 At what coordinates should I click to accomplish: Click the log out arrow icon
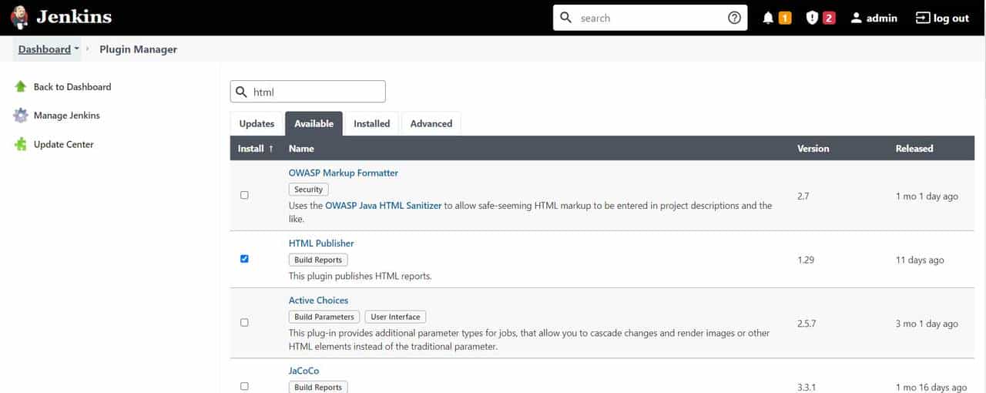[x=922, y=18]
